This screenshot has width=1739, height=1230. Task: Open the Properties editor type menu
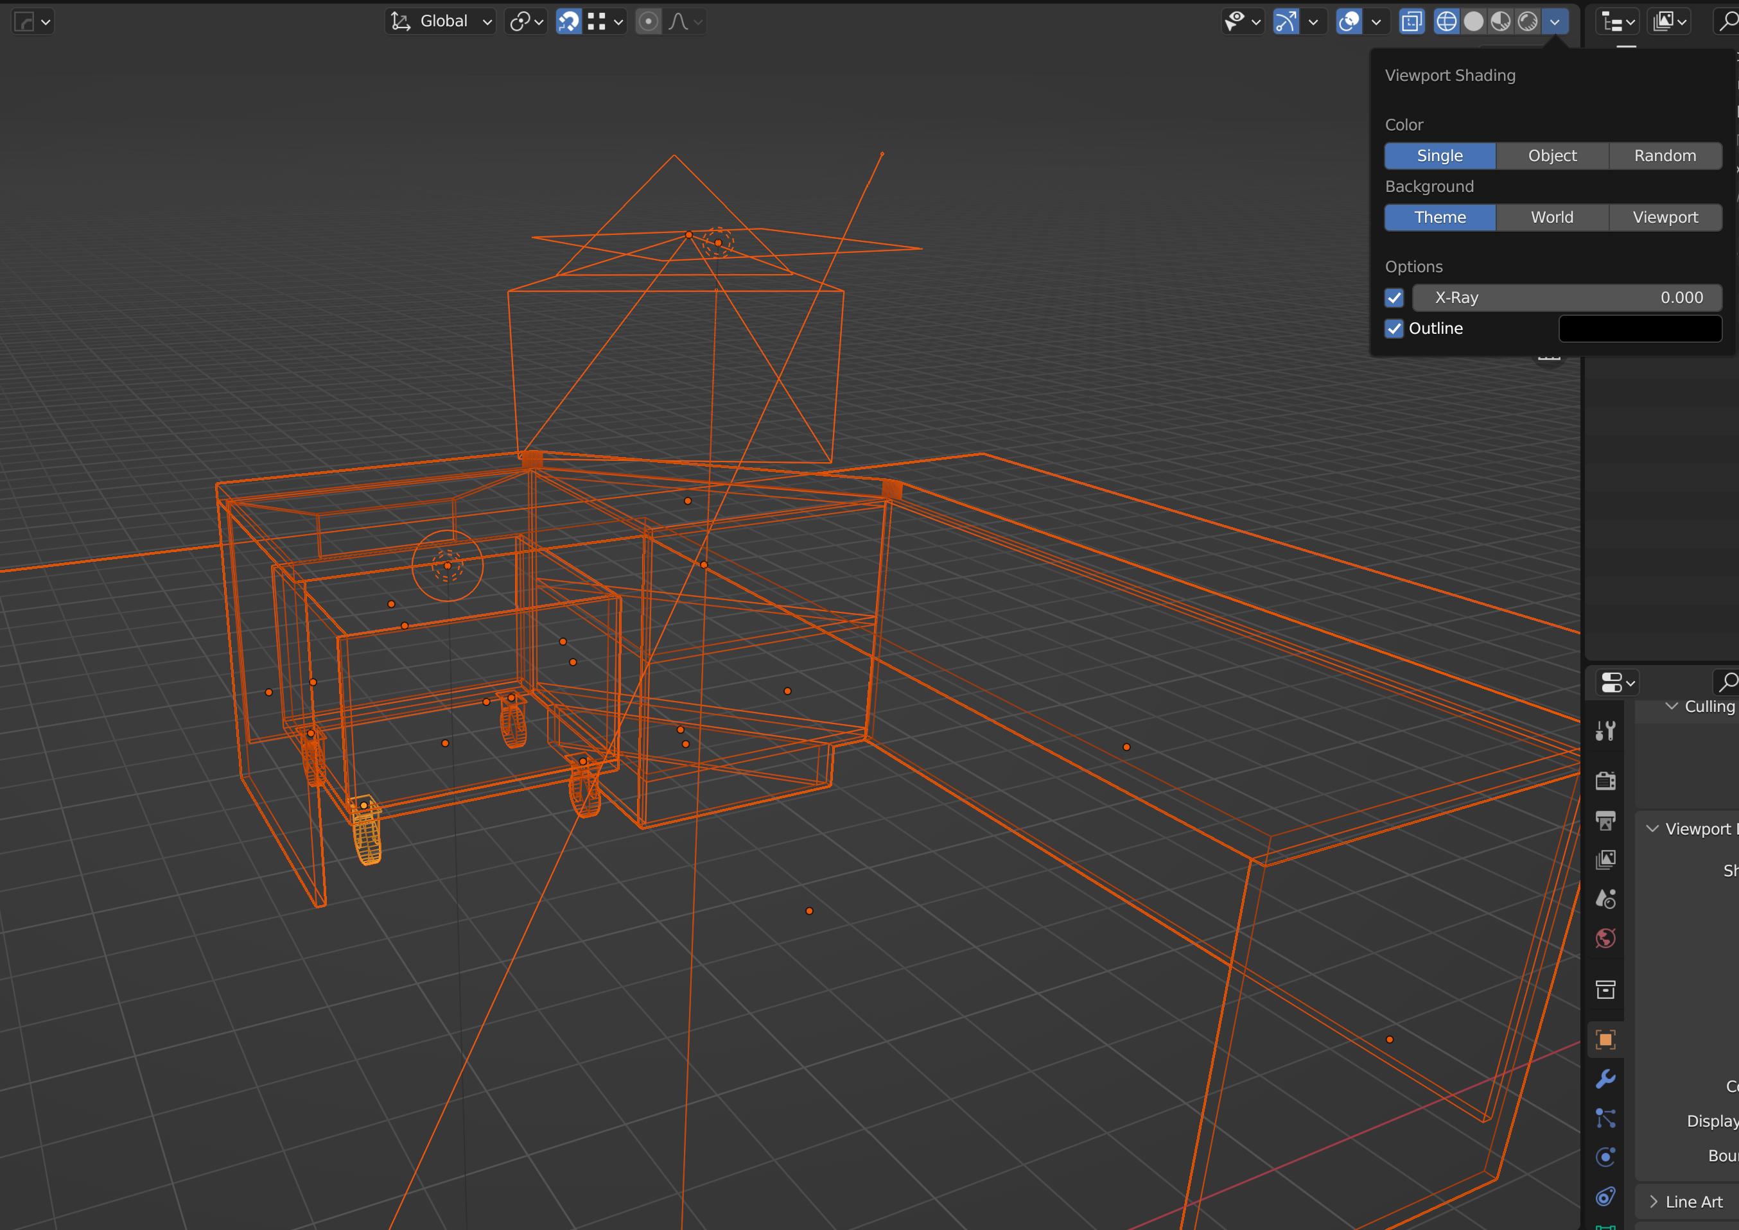[1618, 682]
